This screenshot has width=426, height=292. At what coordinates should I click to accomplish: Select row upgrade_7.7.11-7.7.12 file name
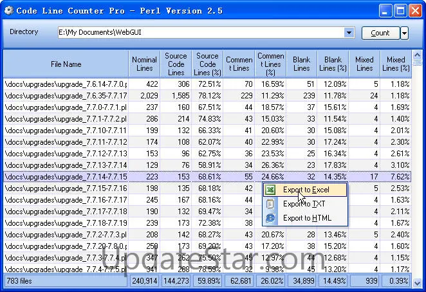pyautogui.click(x=66, y=142)
